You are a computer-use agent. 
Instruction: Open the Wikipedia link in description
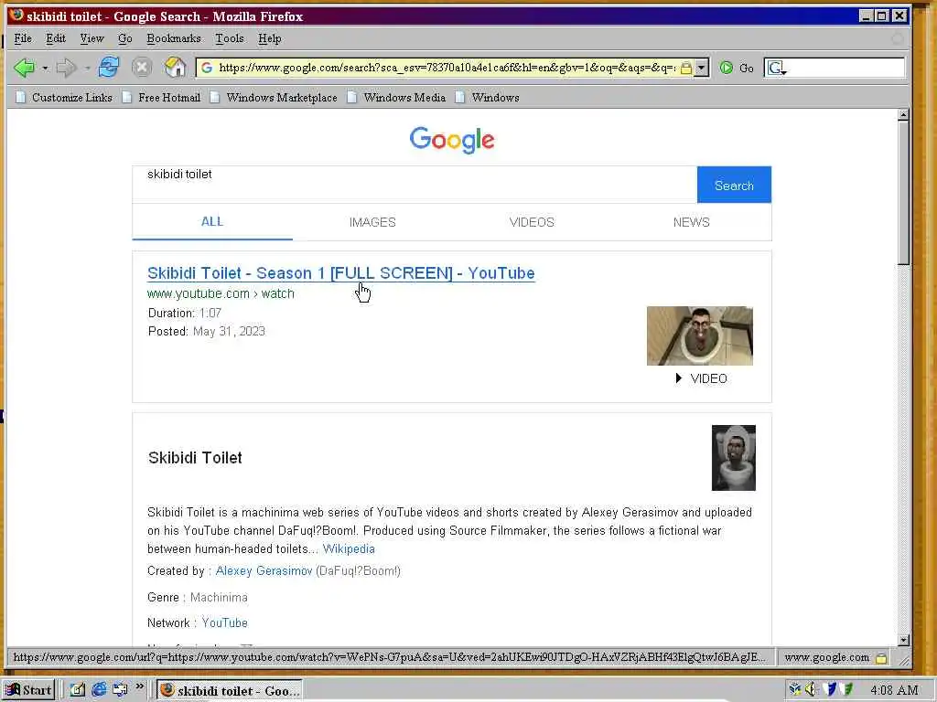349,549
